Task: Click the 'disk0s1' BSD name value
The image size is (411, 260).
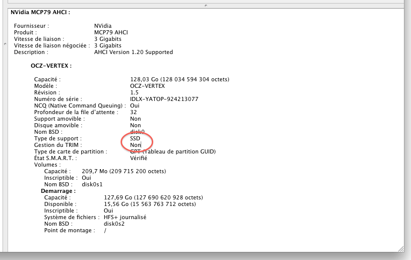Action: 92,184
